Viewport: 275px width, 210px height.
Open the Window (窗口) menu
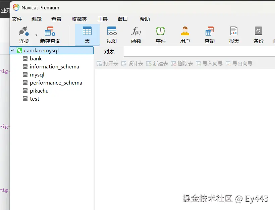(123, 19)
